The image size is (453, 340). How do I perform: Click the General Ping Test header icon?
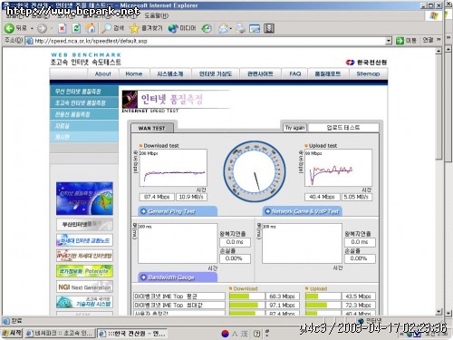tap(144, 211)
